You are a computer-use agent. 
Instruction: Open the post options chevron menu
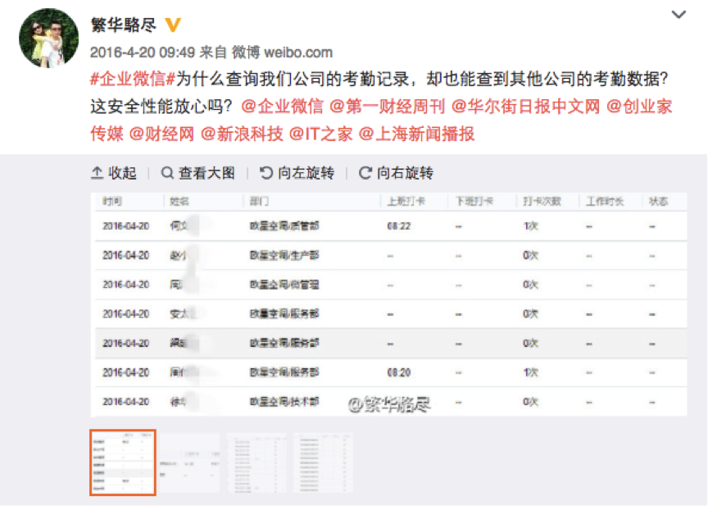(678, 15)
